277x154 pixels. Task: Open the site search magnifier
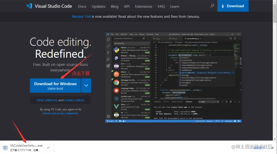click(212, 6)
